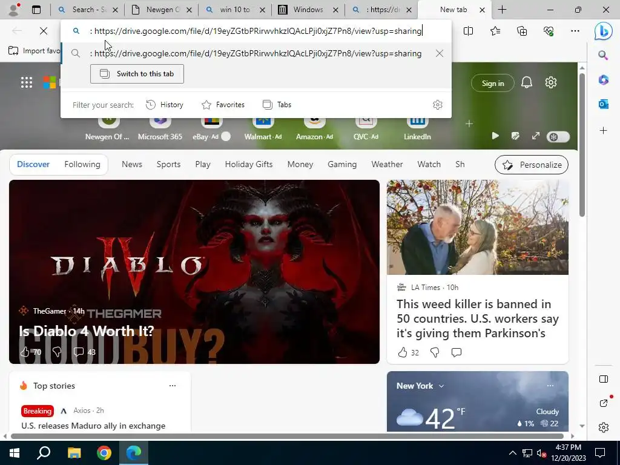Select the Following feed tab
The height and width of the screenshot is (465, 620).
82,165
